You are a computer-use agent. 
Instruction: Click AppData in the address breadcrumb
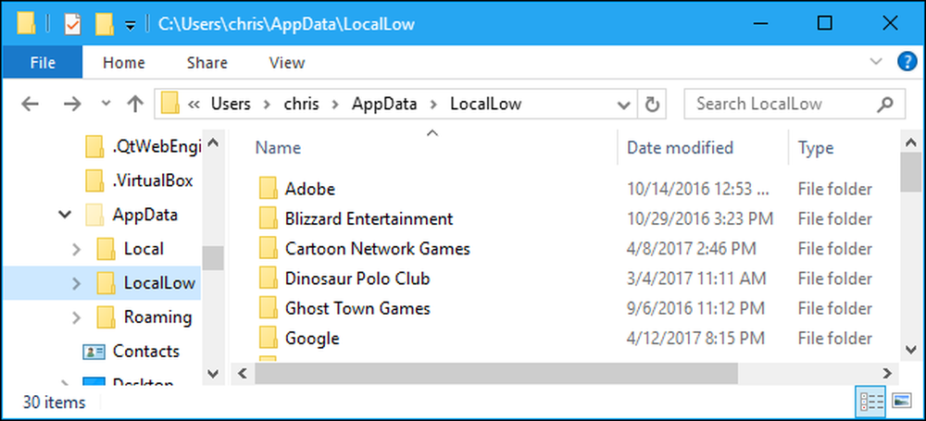384,104
